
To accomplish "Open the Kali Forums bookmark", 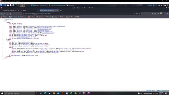I will 22,17.
